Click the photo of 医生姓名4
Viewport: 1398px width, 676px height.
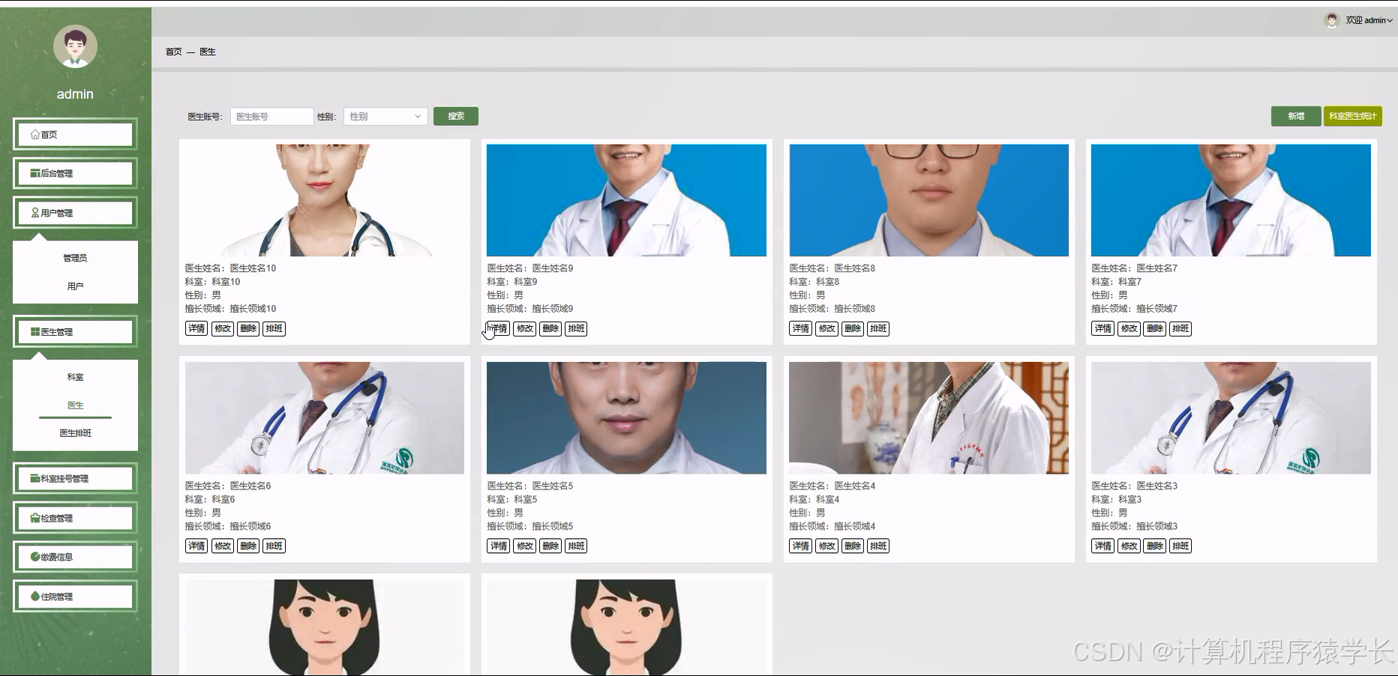pyautogui.click(x=929, y=417)
